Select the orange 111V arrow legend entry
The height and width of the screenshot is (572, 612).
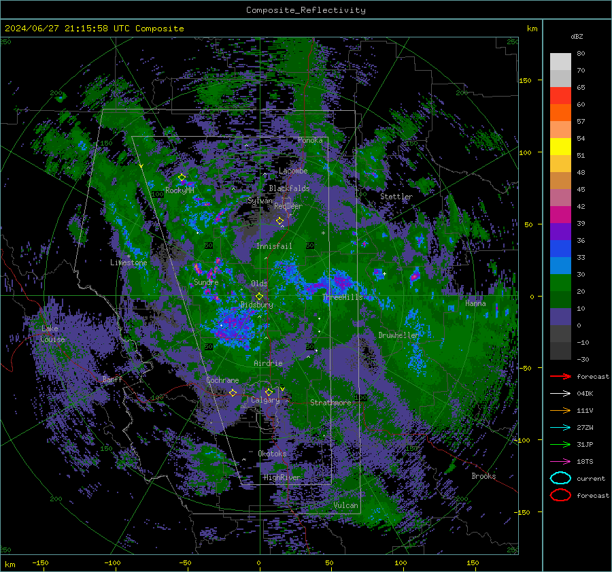pyautogui.click(x=560, y=410)
